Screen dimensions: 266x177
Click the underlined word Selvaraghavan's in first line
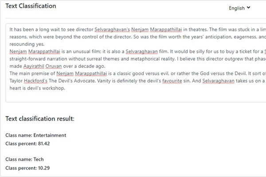[x=112, y=28]
